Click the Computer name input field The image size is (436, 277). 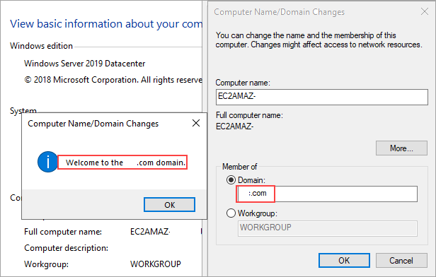[x=322, y=97]
